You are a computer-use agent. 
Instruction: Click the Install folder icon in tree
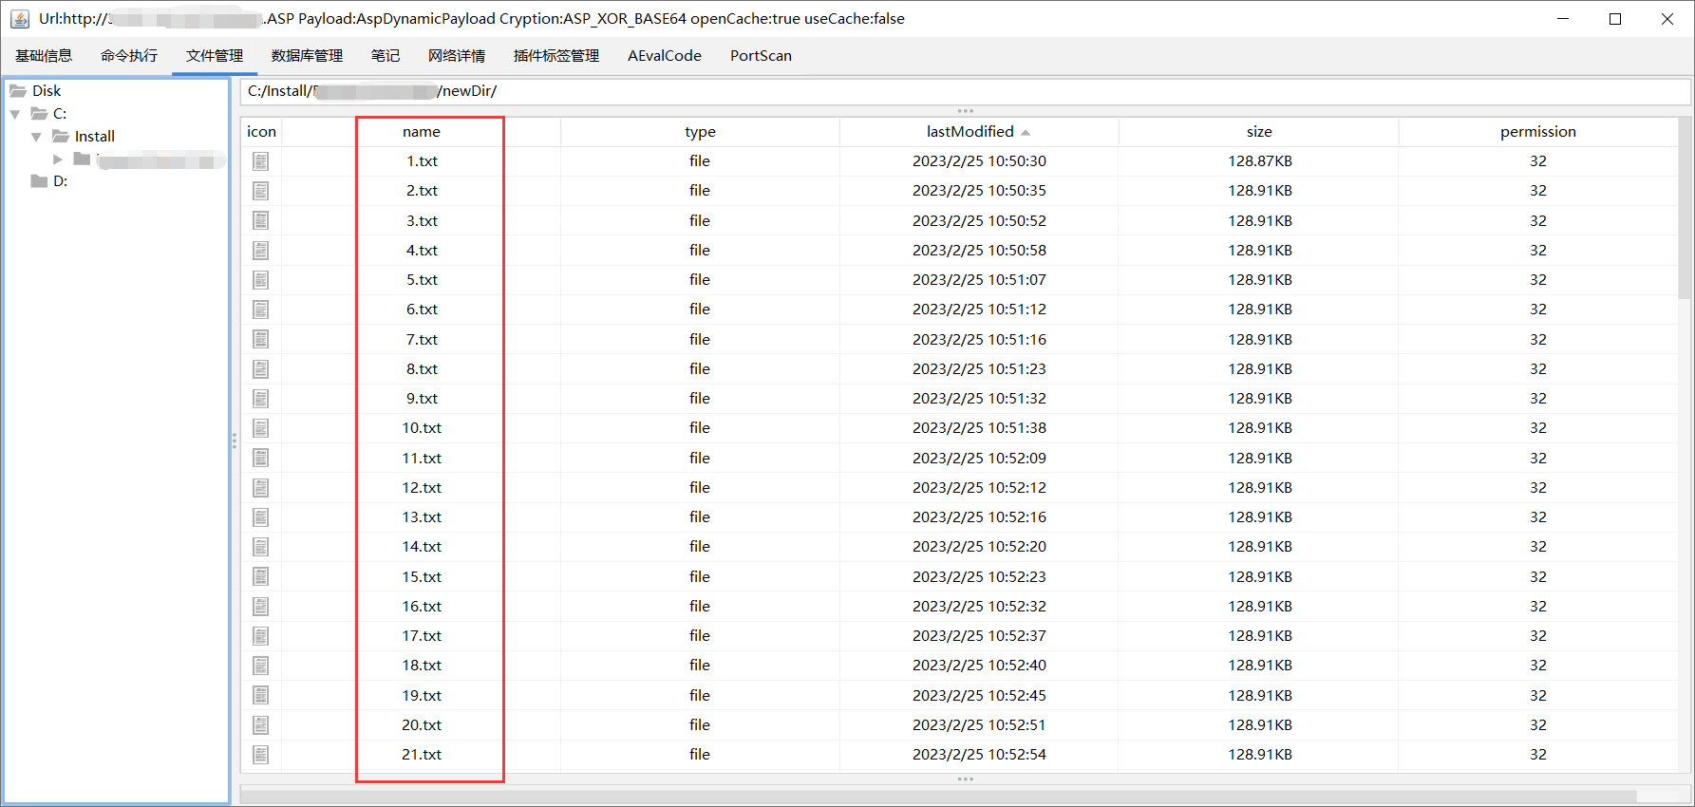point(61,137)
